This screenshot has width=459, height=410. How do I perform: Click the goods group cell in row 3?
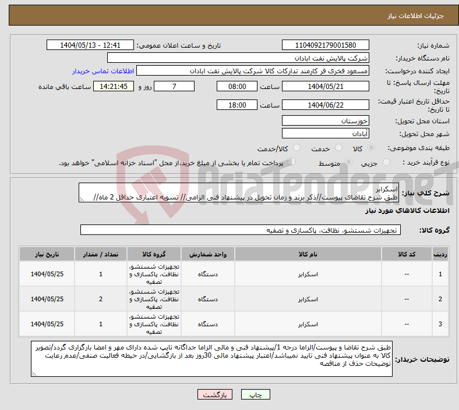pos(154,324)
